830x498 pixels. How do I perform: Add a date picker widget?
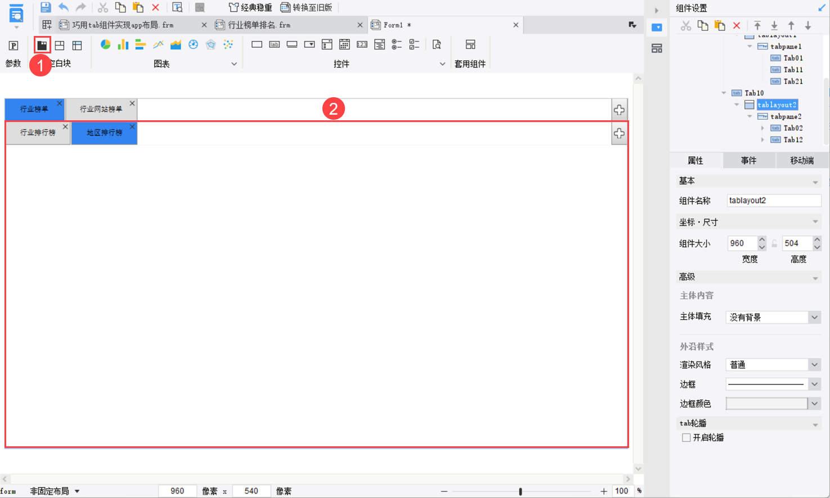344,44
